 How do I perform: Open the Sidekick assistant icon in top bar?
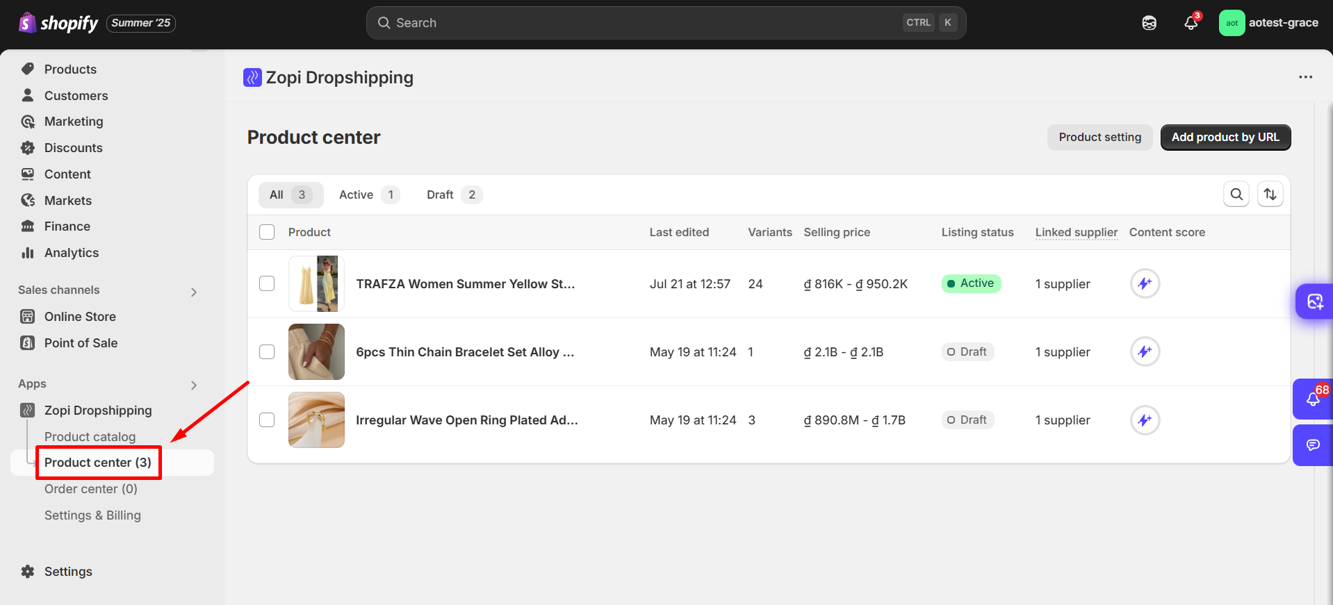tap(1150, 23)
